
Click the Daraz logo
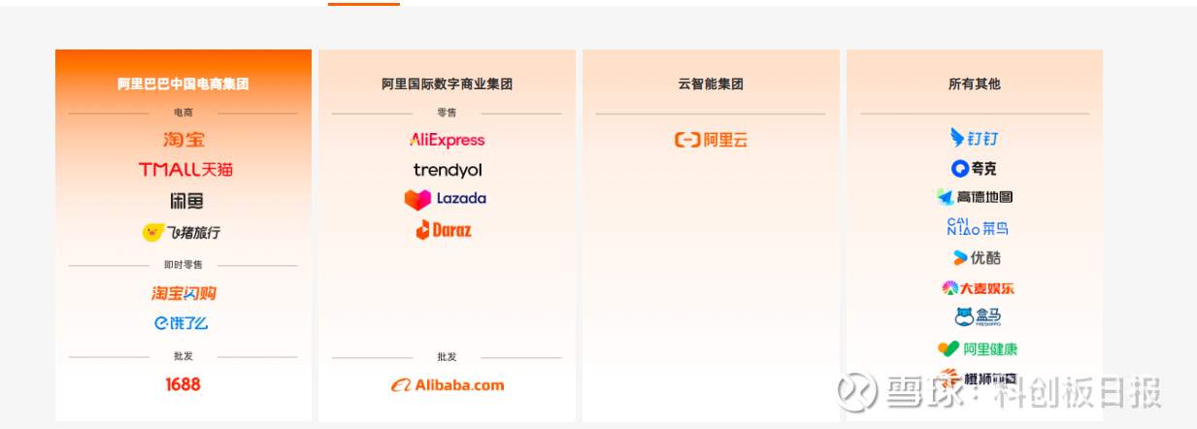444,230
